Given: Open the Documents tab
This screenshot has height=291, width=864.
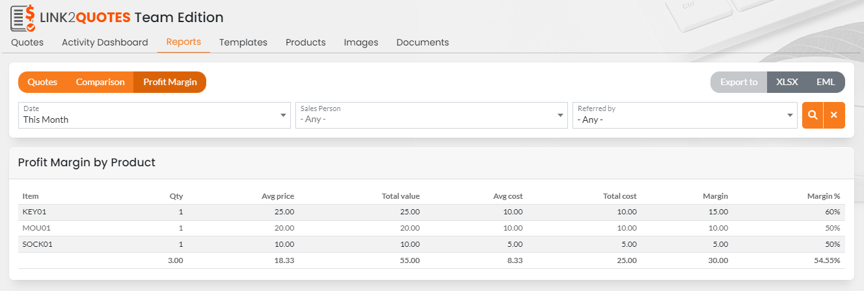Looking at the screenshot, I should point(423,42).
